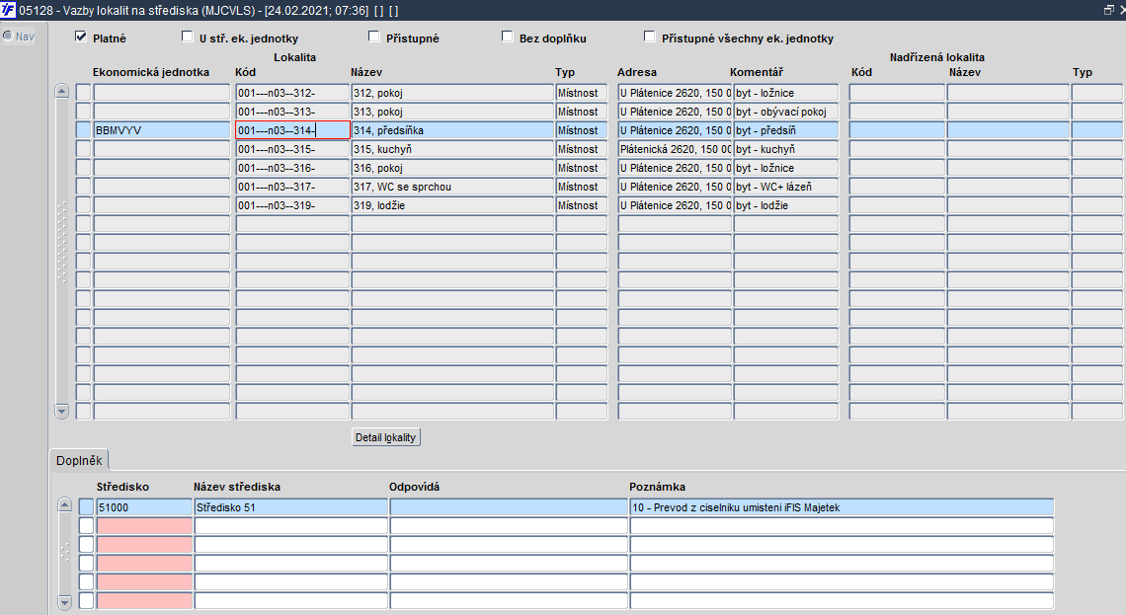Select the 317, WC se sprchou name field
This screenshot has height=615, width=1126.
(452, 187)
